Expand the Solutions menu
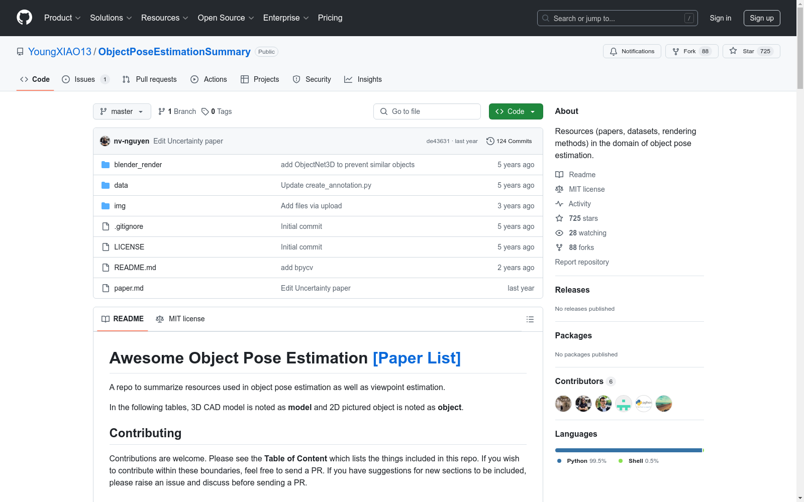 [x=111, y=18]
